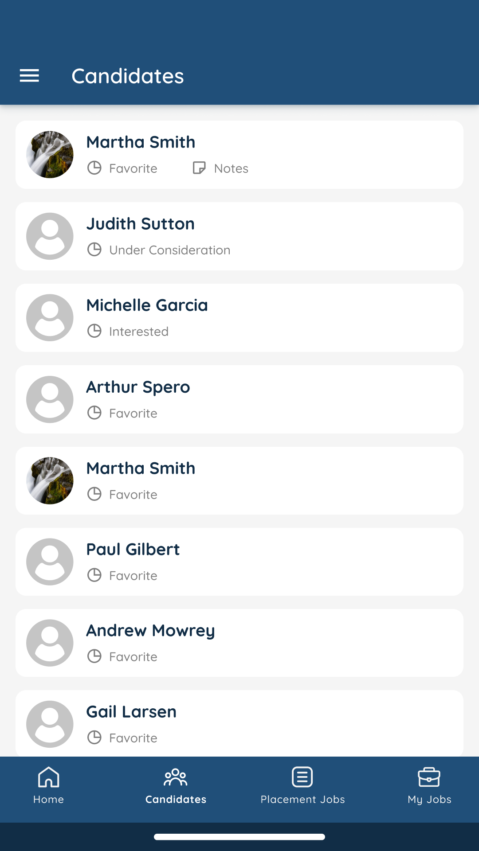This screenshot has height=851, width=479.
Task: Click Michelle Garcia's status clock icon
Action: (94, 331)
